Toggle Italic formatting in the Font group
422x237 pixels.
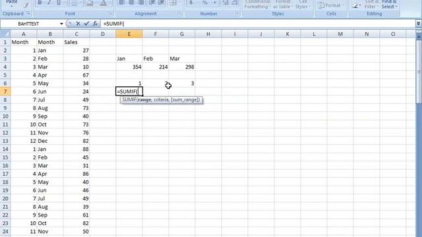(x=49, y=3)
